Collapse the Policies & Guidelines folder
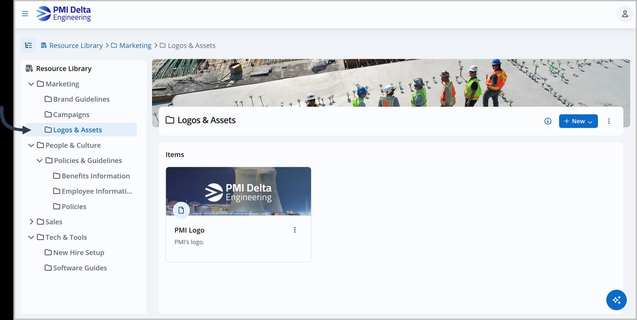Screen dimensions: 637x320 click(40, 161)
